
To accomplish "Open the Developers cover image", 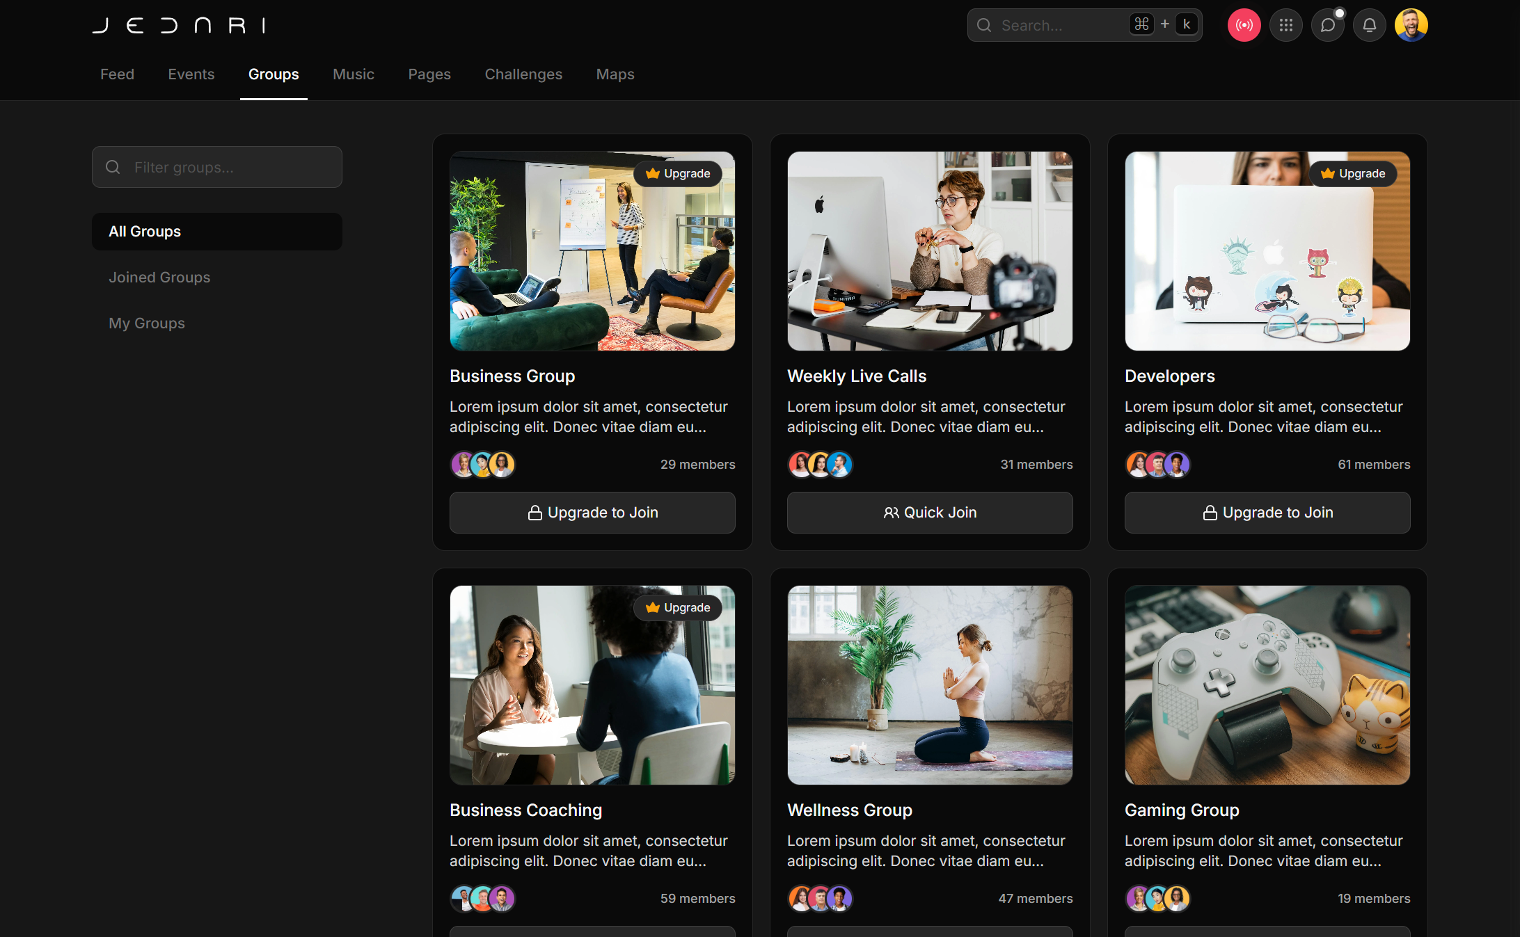I will 1267,251.
